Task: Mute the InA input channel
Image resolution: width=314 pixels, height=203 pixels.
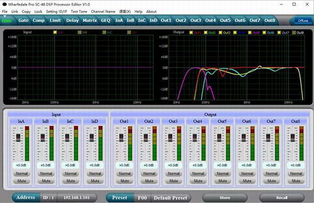Action: (x=22, y=181)
